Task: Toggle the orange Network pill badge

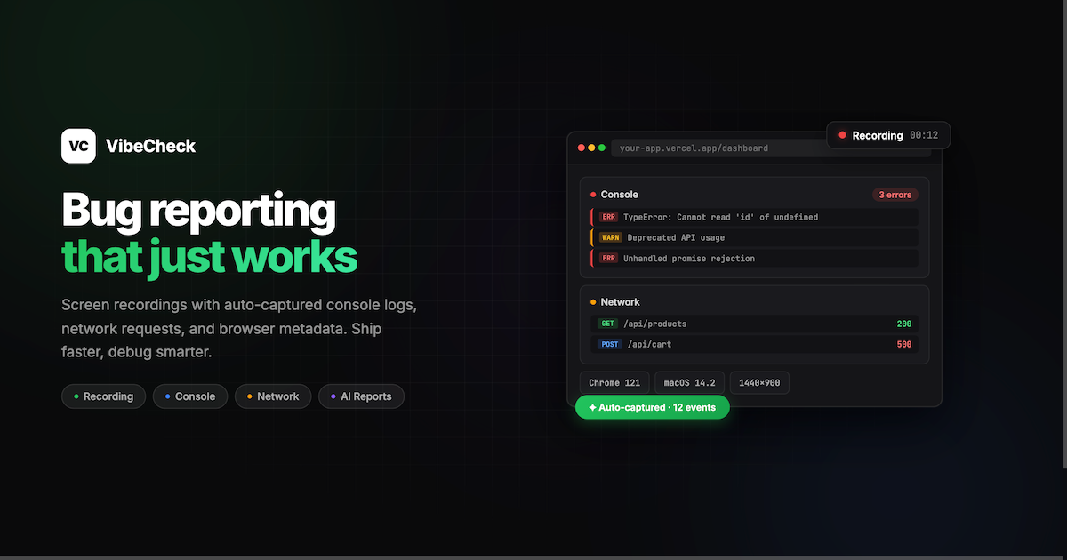Action: 273,396
